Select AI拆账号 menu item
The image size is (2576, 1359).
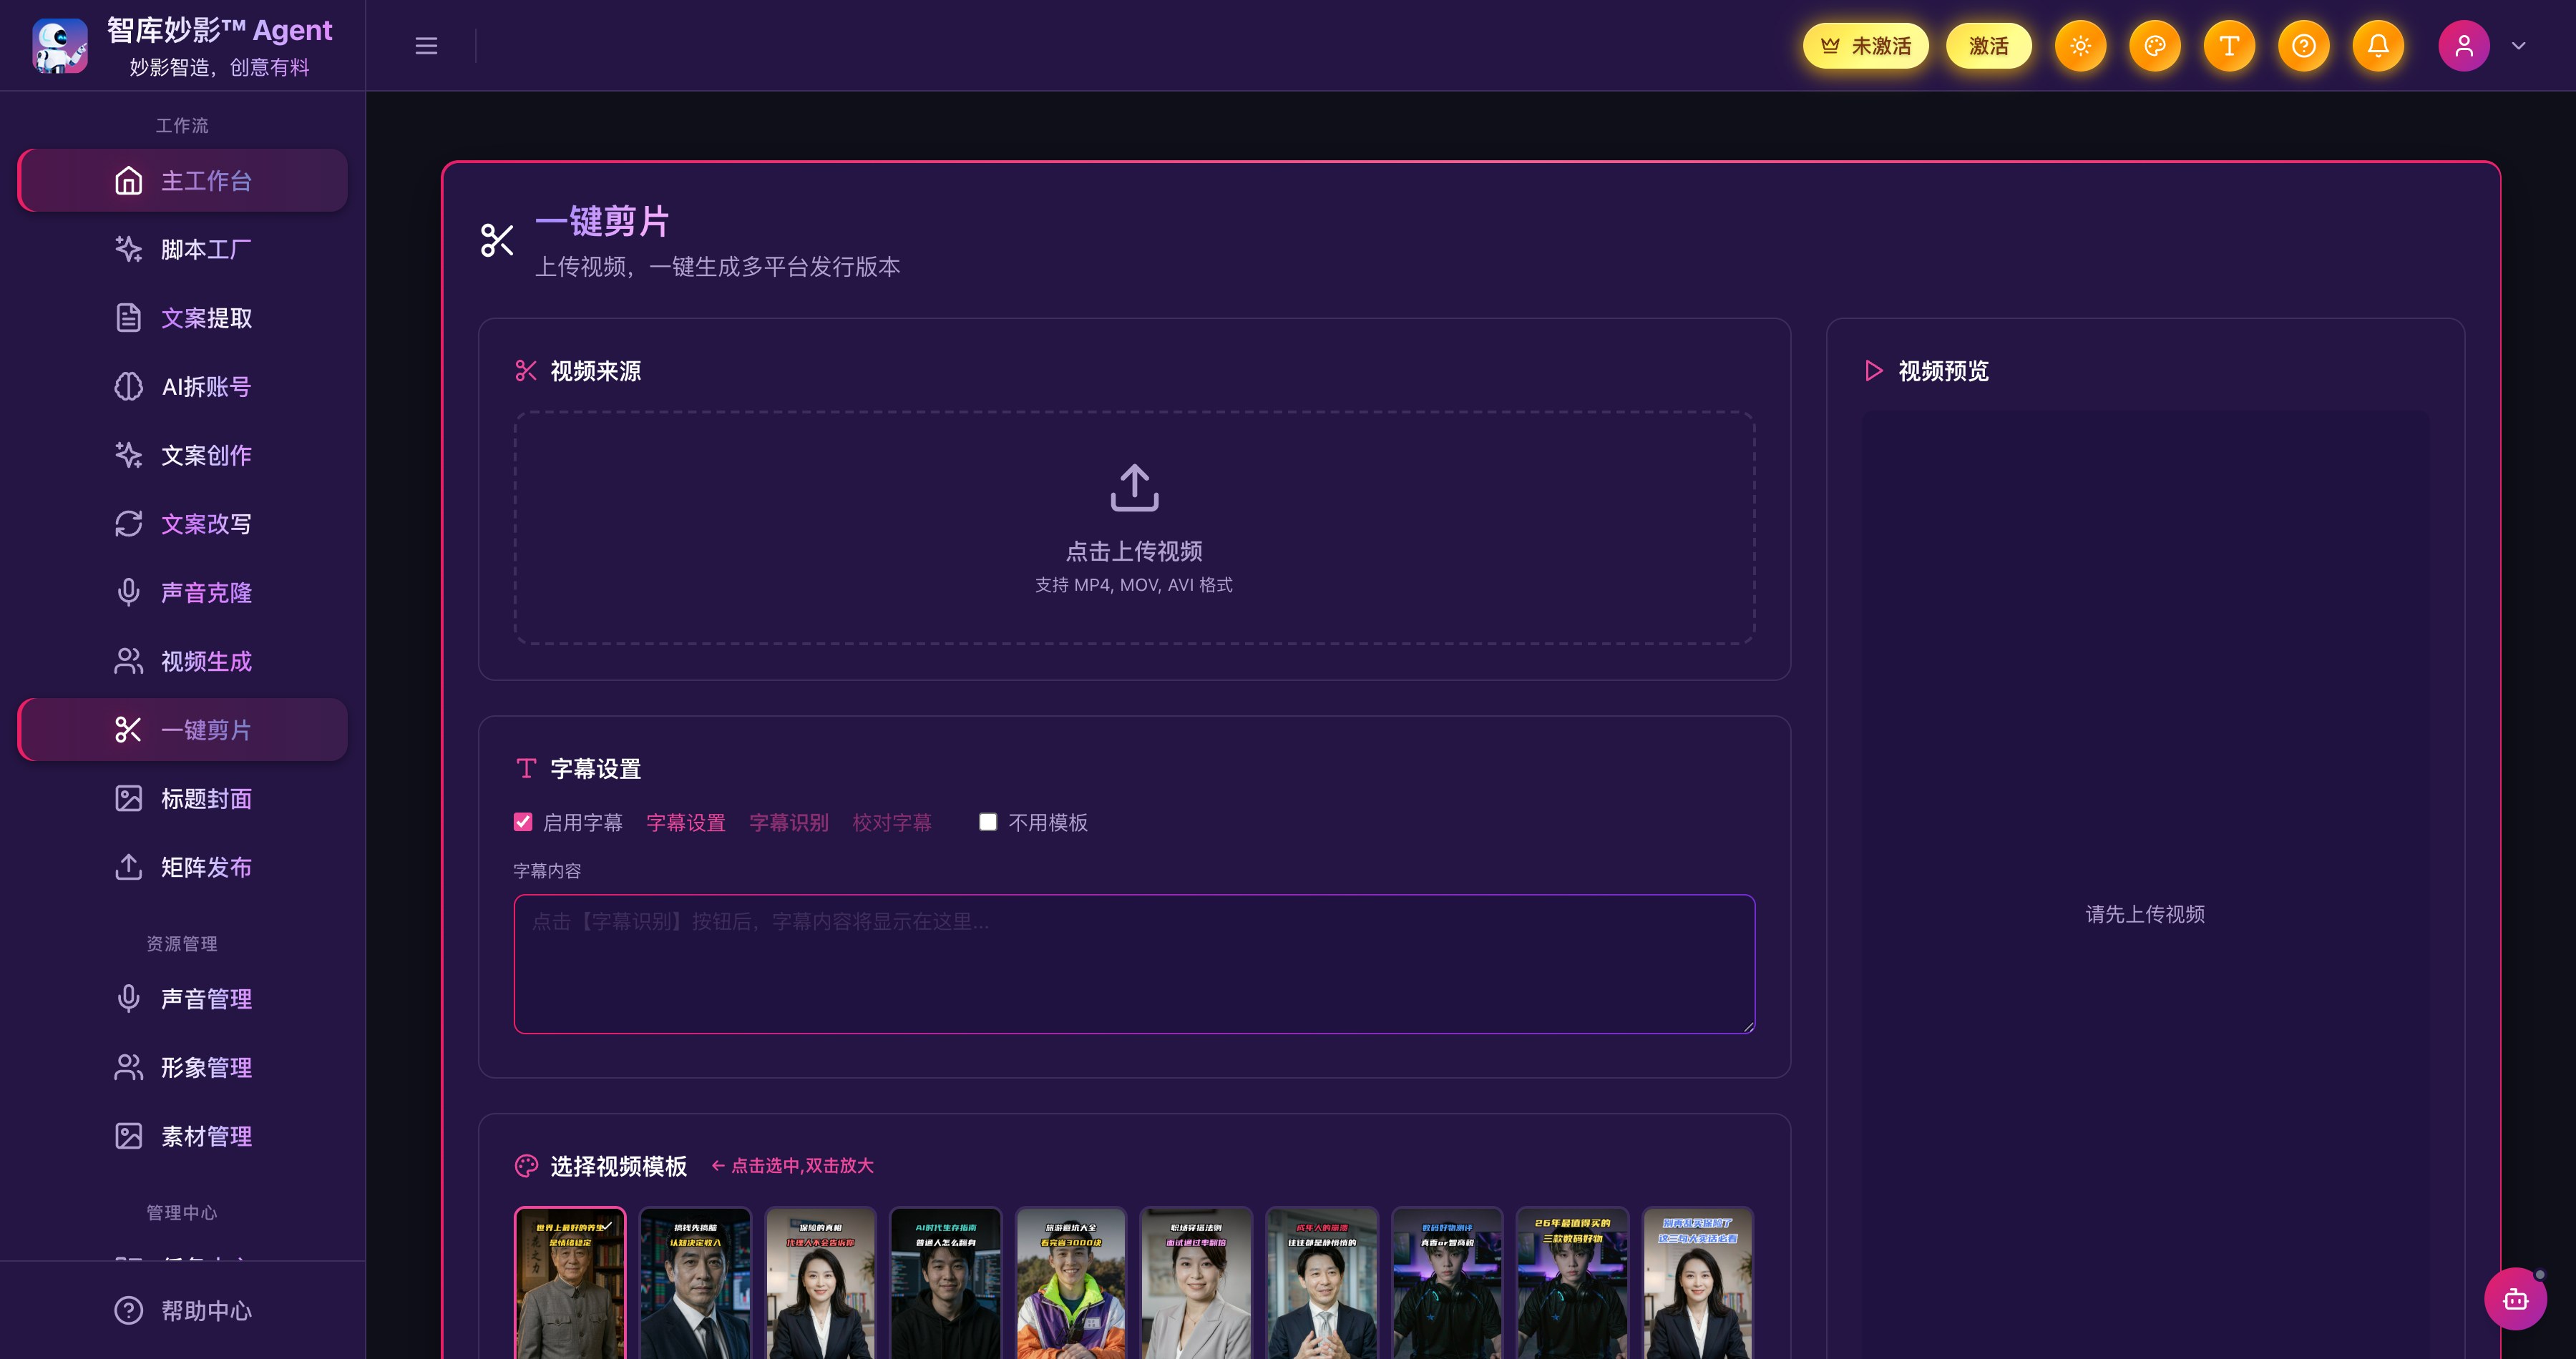(183, 387)
